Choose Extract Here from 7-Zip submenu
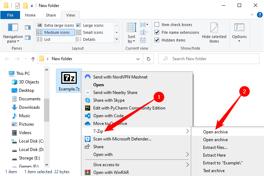This screenshot has height=176, width=264. (x=214, y=155)
